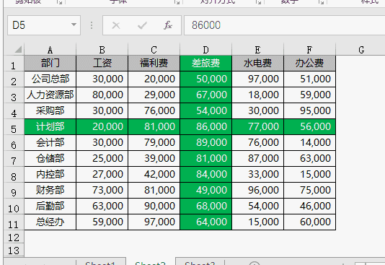385x265 pixels.
Task: Click the 办公费 header cell
Action: tap(309, 64)
